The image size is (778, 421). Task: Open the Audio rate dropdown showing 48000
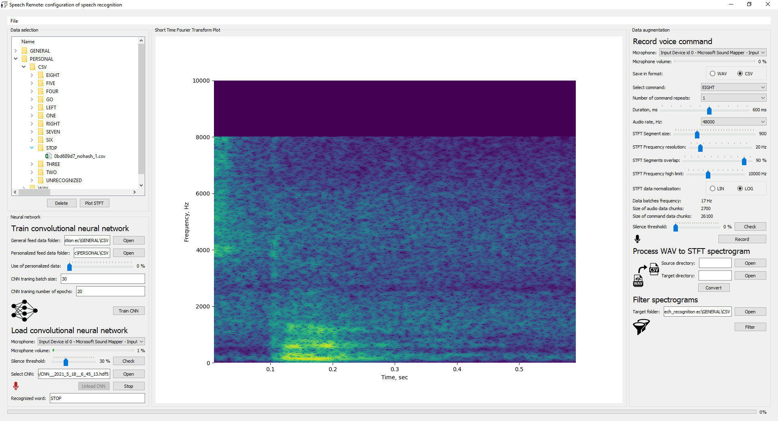click(x=733, y=121)
